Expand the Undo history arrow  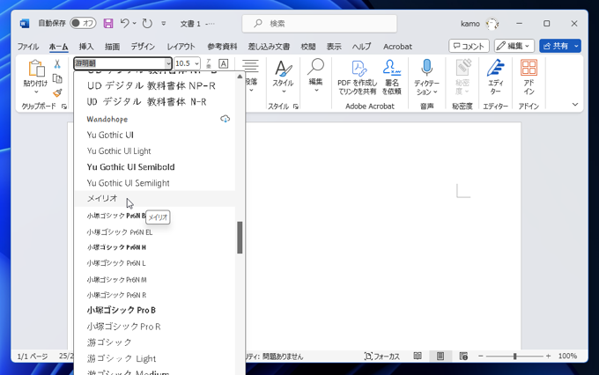coord(135,23)
